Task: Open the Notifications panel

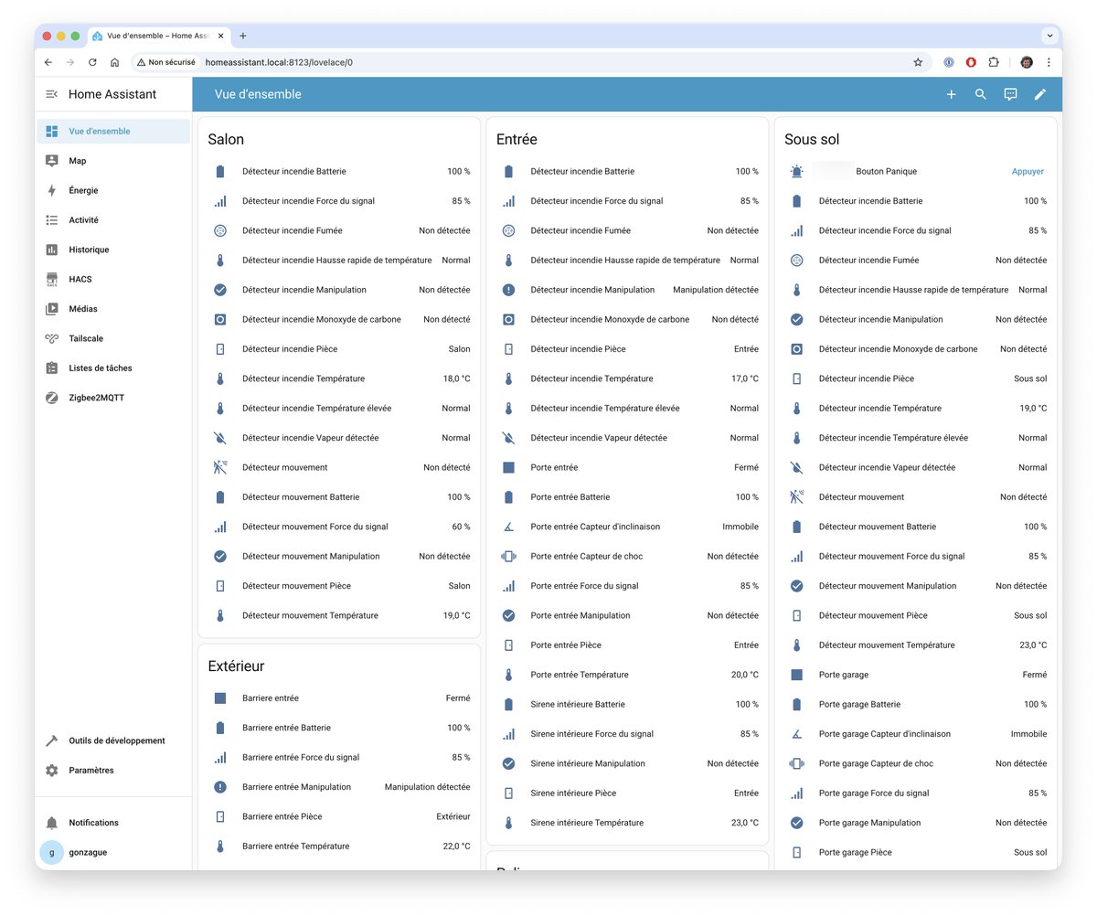Action: click(113, 823)
